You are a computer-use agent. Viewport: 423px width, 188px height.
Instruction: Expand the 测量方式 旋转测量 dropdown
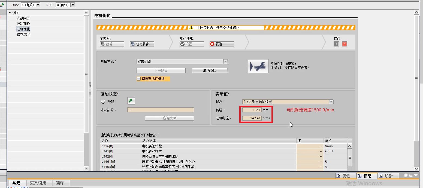tap(225, 62)
